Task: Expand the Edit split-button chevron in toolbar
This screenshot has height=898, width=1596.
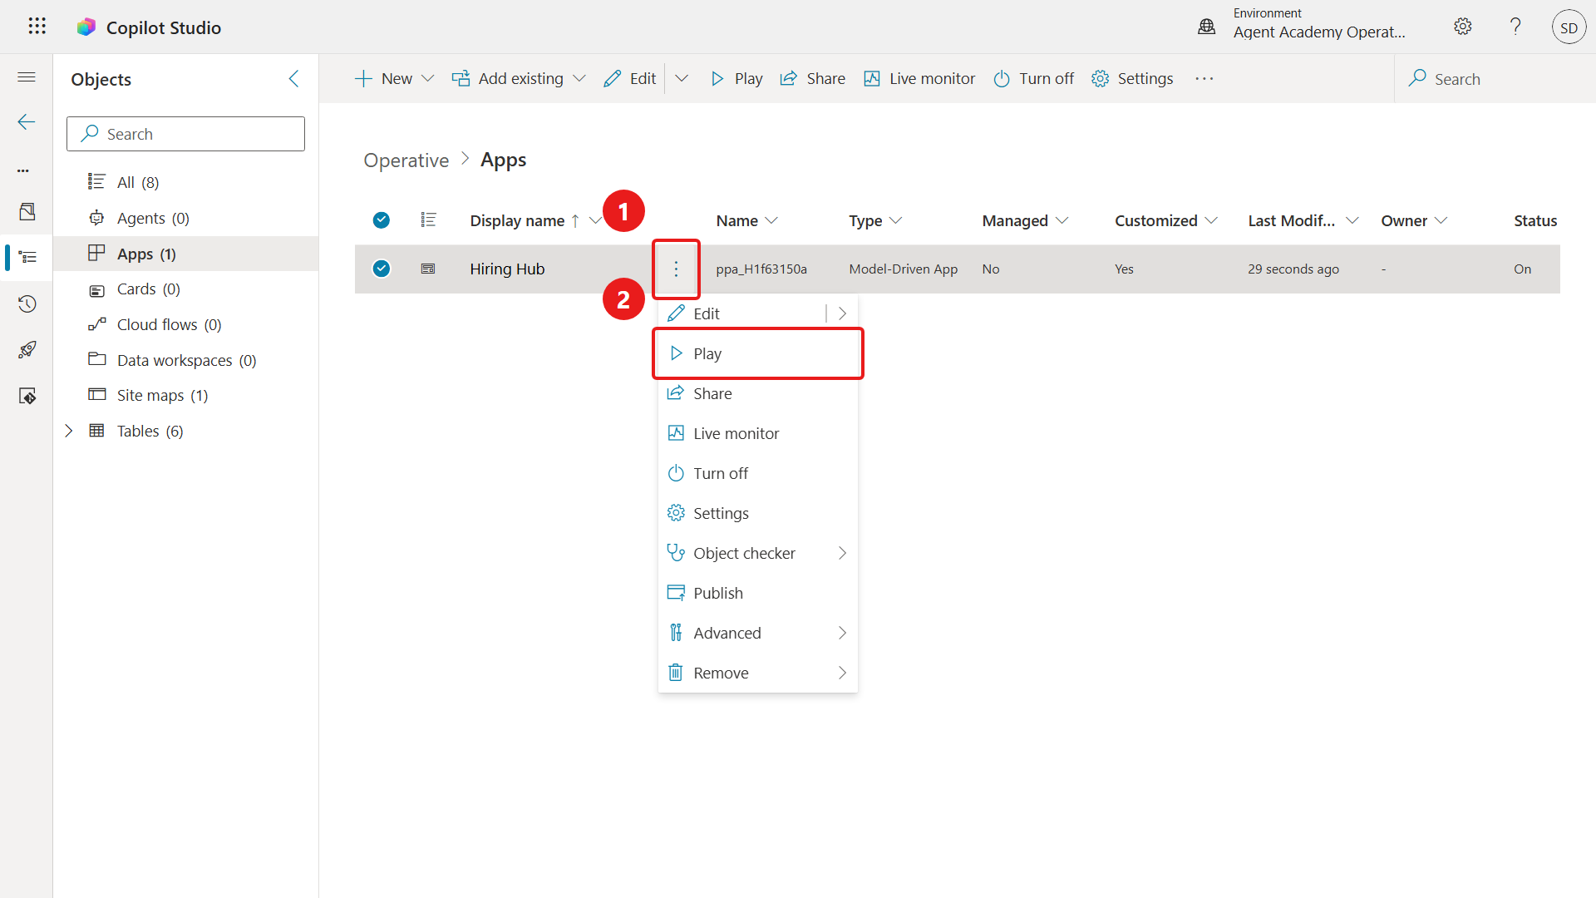Action: click(x=682, y=78)
